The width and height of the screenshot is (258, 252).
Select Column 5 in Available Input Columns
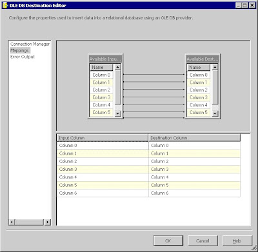(x=101, y=113)
